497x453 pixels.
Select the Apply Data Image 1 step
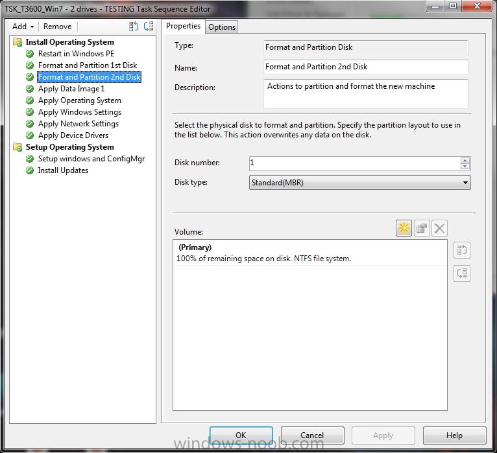71,89
